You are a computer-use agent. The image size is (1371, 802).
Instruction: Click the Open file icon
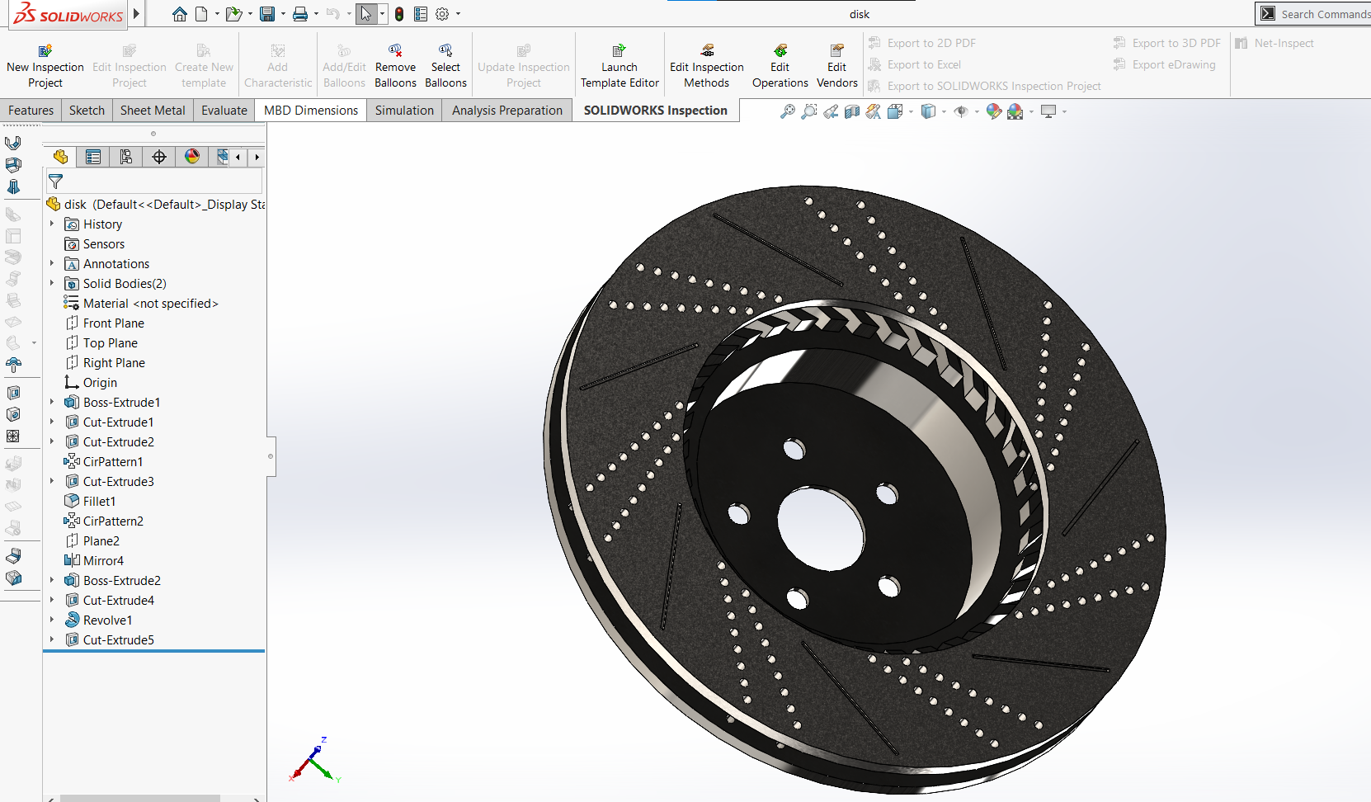click(233, 14)
